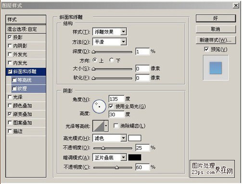Click the 大小 size pixel input field
Viewport: 242px width, 184px height.
(x=142, y=69)
